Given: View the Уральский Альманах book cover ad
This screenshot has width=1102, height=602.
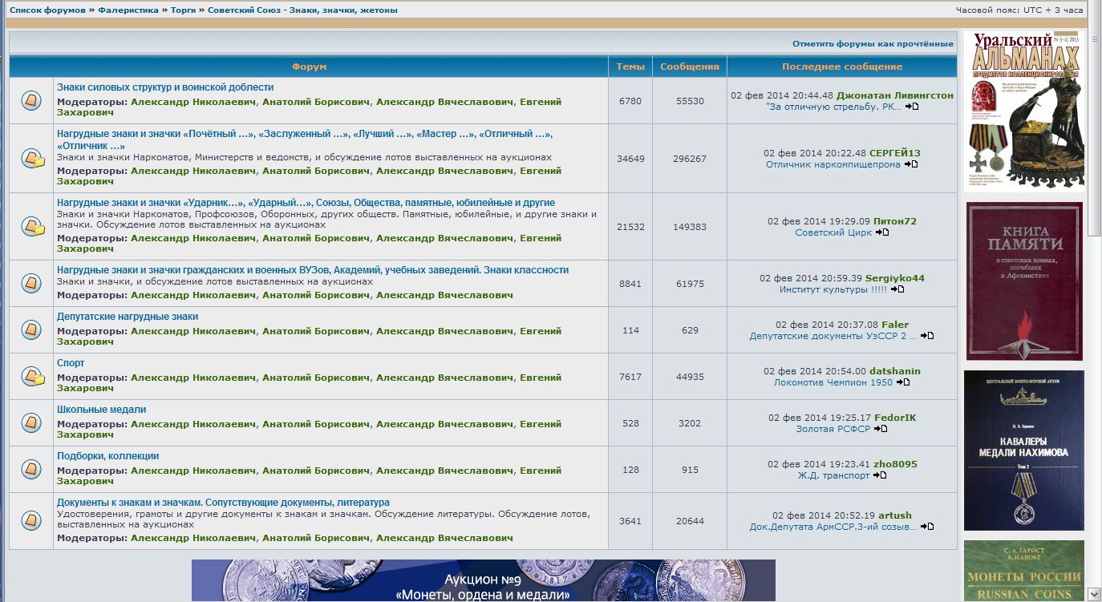Looking at the screenshot, I should click(1023, 110).
